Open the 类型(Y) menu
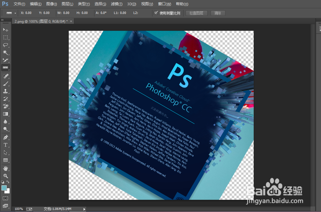321x212 pixels. (x=84, y=4)
